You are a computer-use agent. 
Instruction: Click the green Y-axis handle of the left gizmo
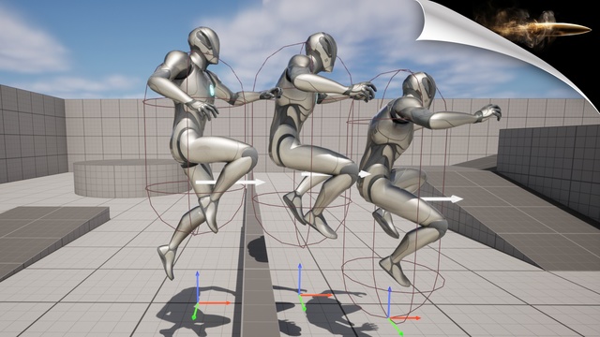tap(195, 312)
